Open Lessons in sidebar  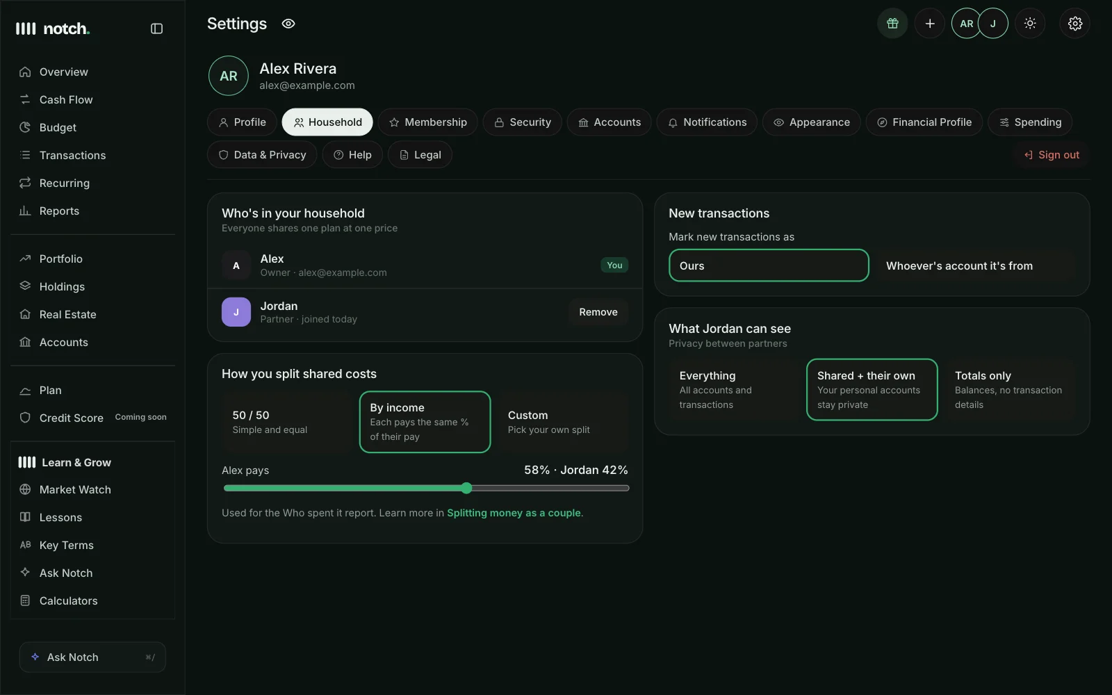click(93, 517)
